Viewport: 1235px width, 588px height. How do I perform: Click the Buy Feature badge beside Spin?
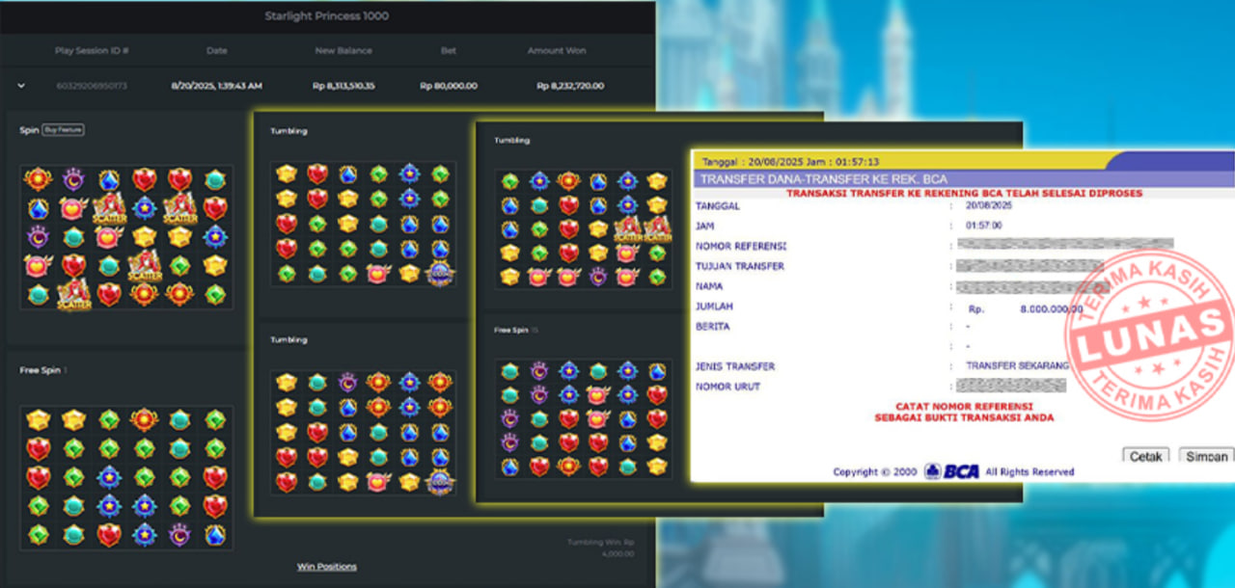click(x=64, y=129)
